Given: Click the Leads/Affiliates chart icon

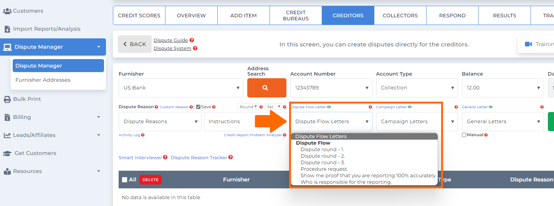Looking at the screenshot, I should pyautogui.click(x=7, y=135).
